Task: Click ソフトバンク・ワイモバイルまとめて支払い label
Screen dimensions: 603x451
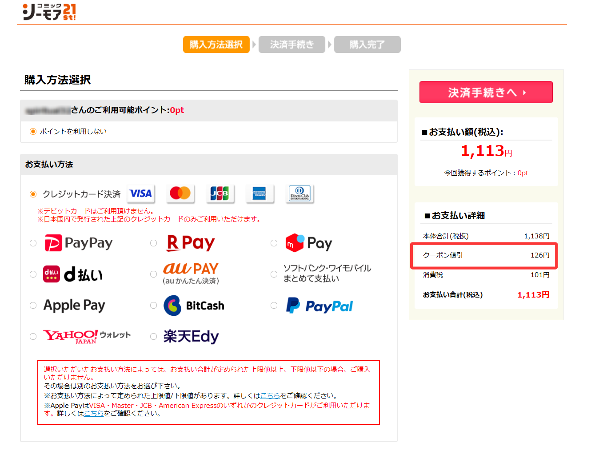Action: point(327,273)
